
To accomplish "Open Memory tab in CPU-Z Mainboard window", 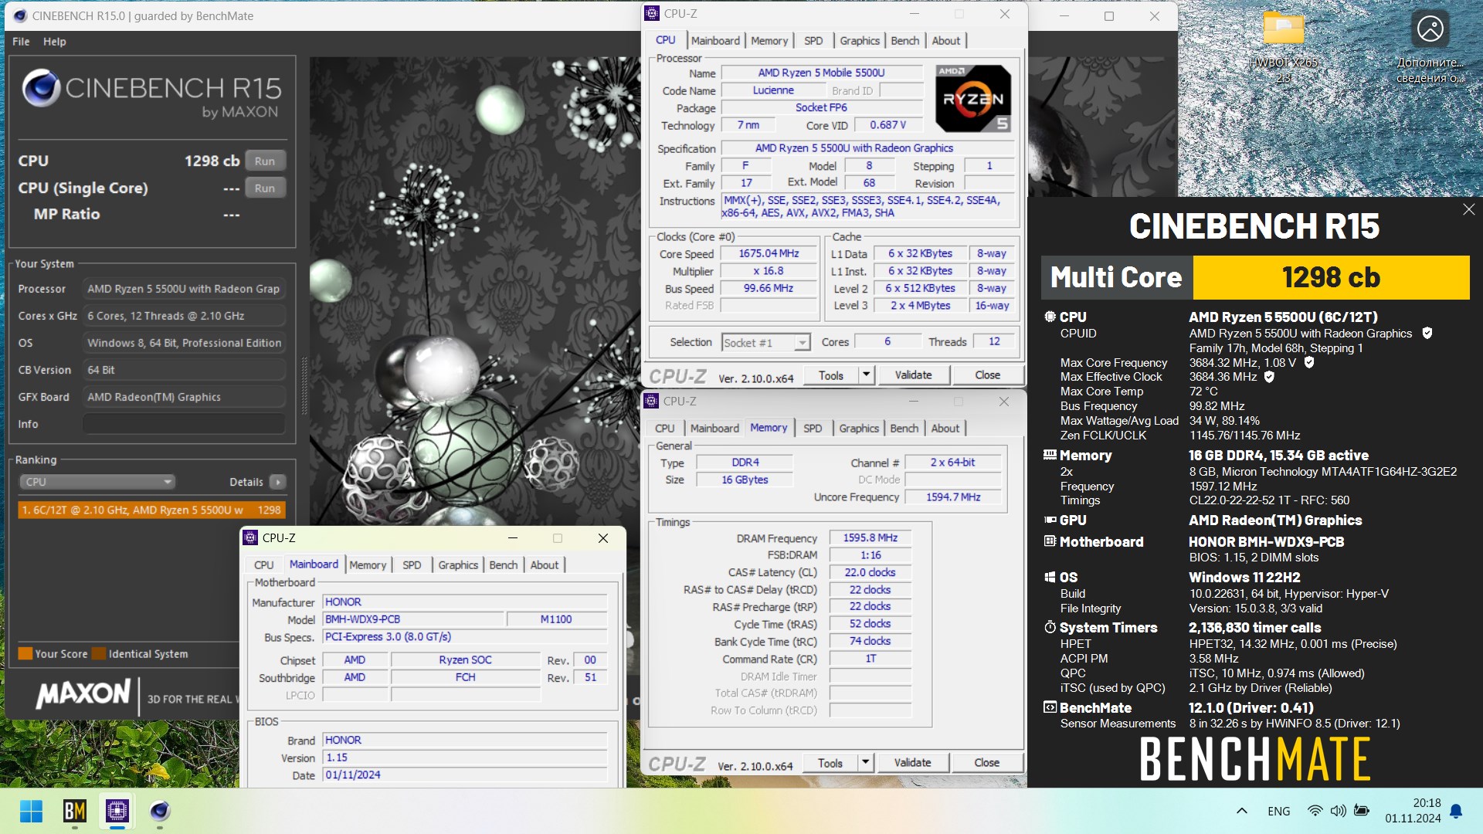I will [x=368, y=564].
